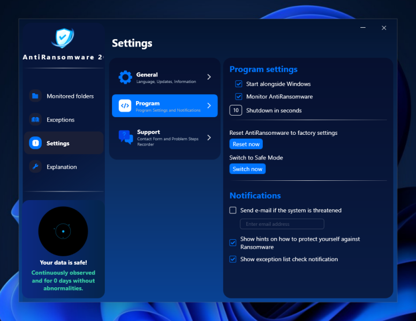Select Settings in the sidebar
The image size is (416, 321).
(x=64, y=143)
